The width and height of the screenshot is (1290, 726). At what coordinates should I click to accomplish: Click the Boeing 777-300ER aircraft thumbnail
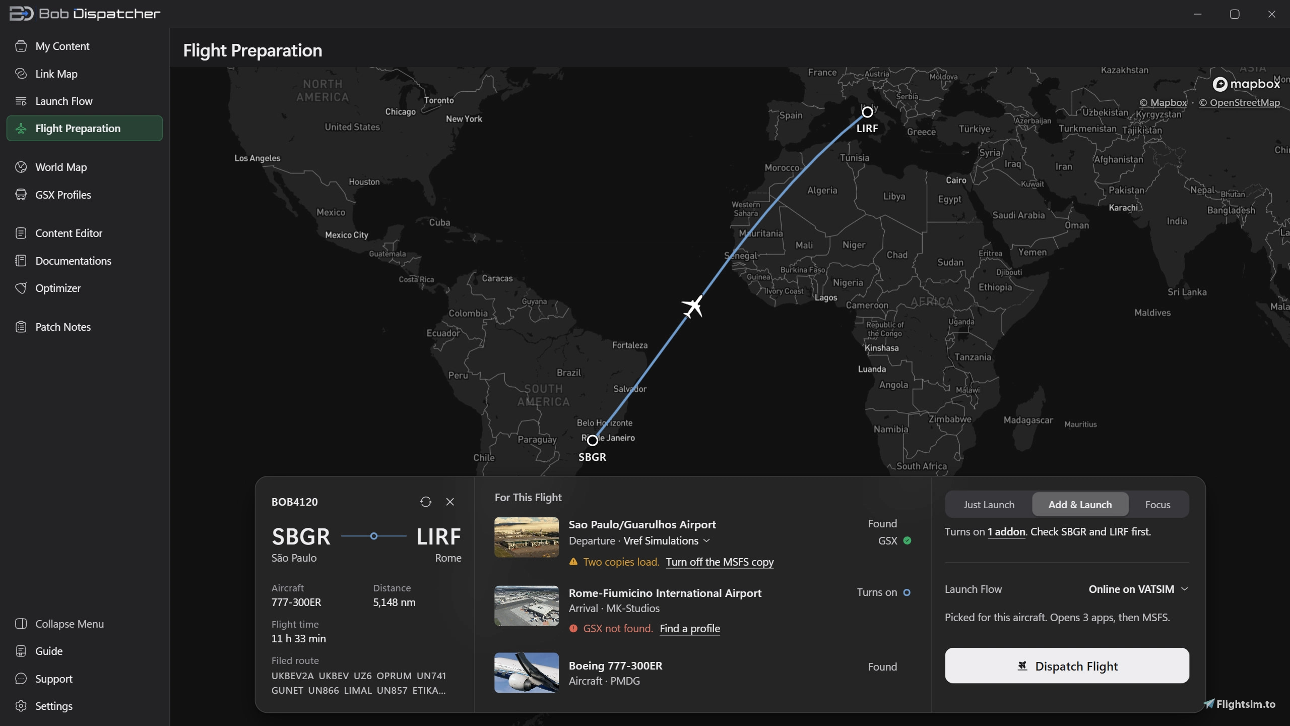[x=526, y=673]
